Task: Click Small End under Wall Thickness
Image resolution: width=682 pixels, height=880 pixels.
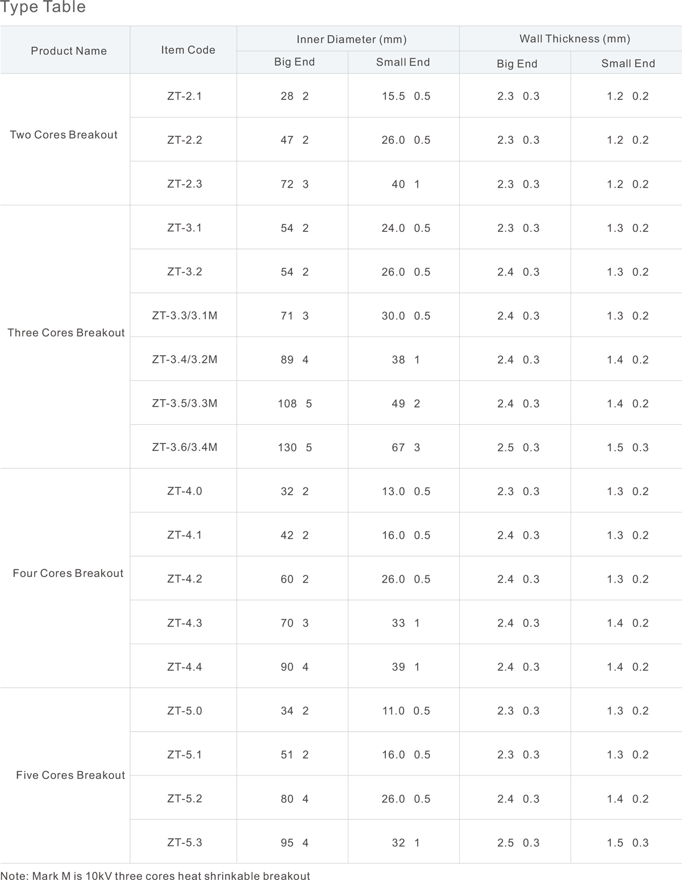Action: point(628,63)
